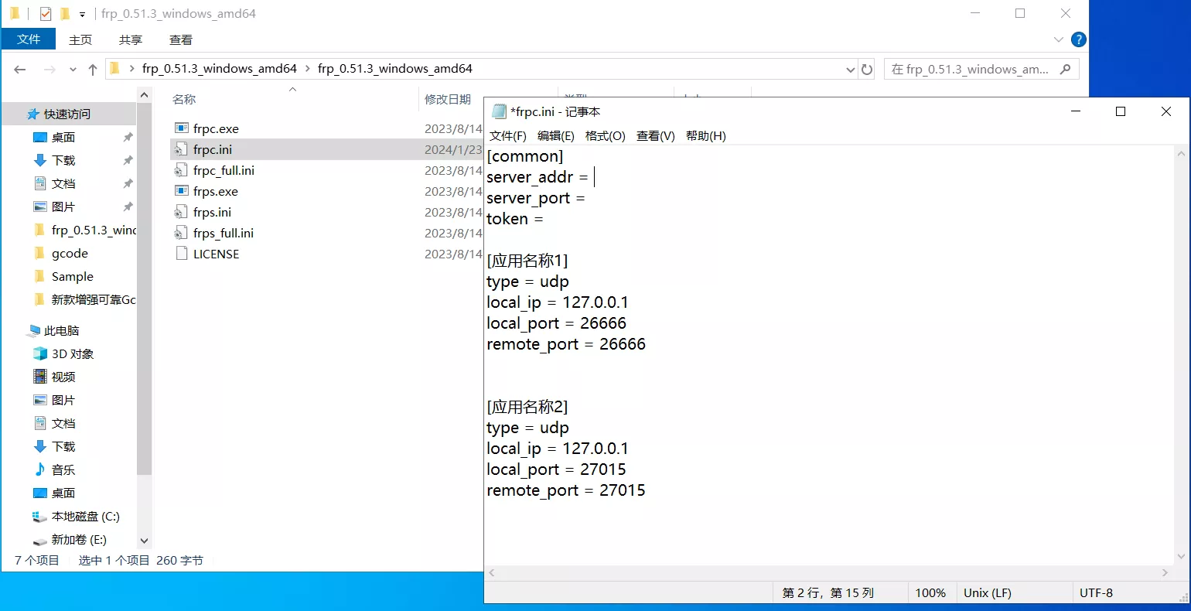
Task: Select the frps.exe file icon
Action: tap(182, 191)
